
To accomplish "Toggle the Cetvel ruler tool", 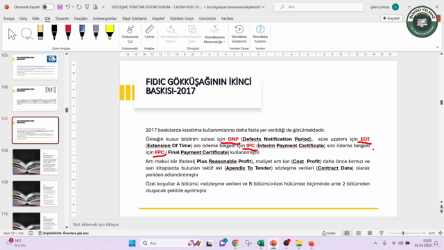I will [x=149, y=32].
